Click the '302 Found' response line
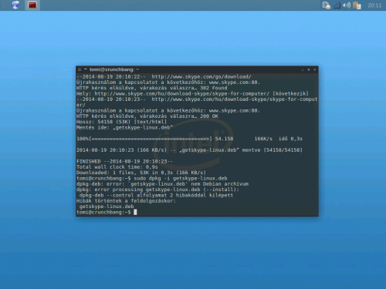This screenshot has width=386, height=289. [x=152, y=88]
